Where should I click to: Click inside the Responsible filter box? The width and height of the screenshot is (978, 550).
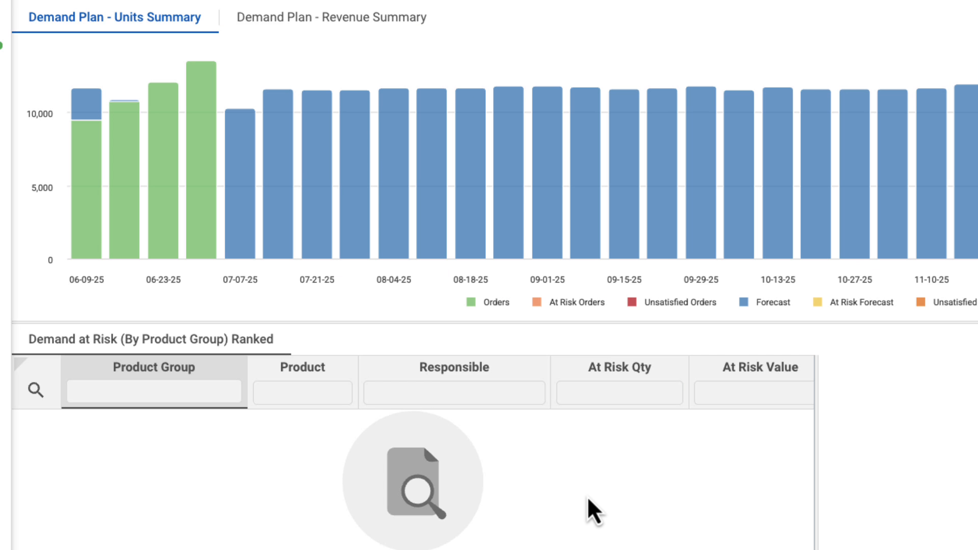[454, 393]
